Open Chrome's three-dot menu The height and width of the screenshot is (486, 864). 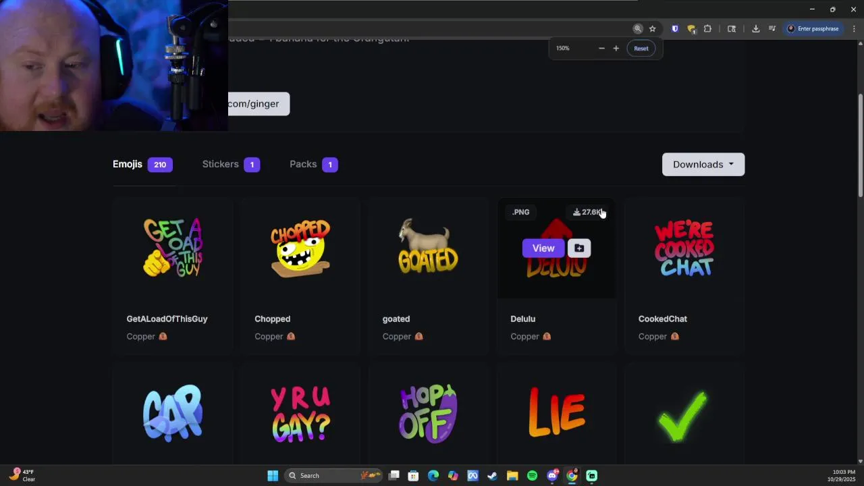coord(854,28)
